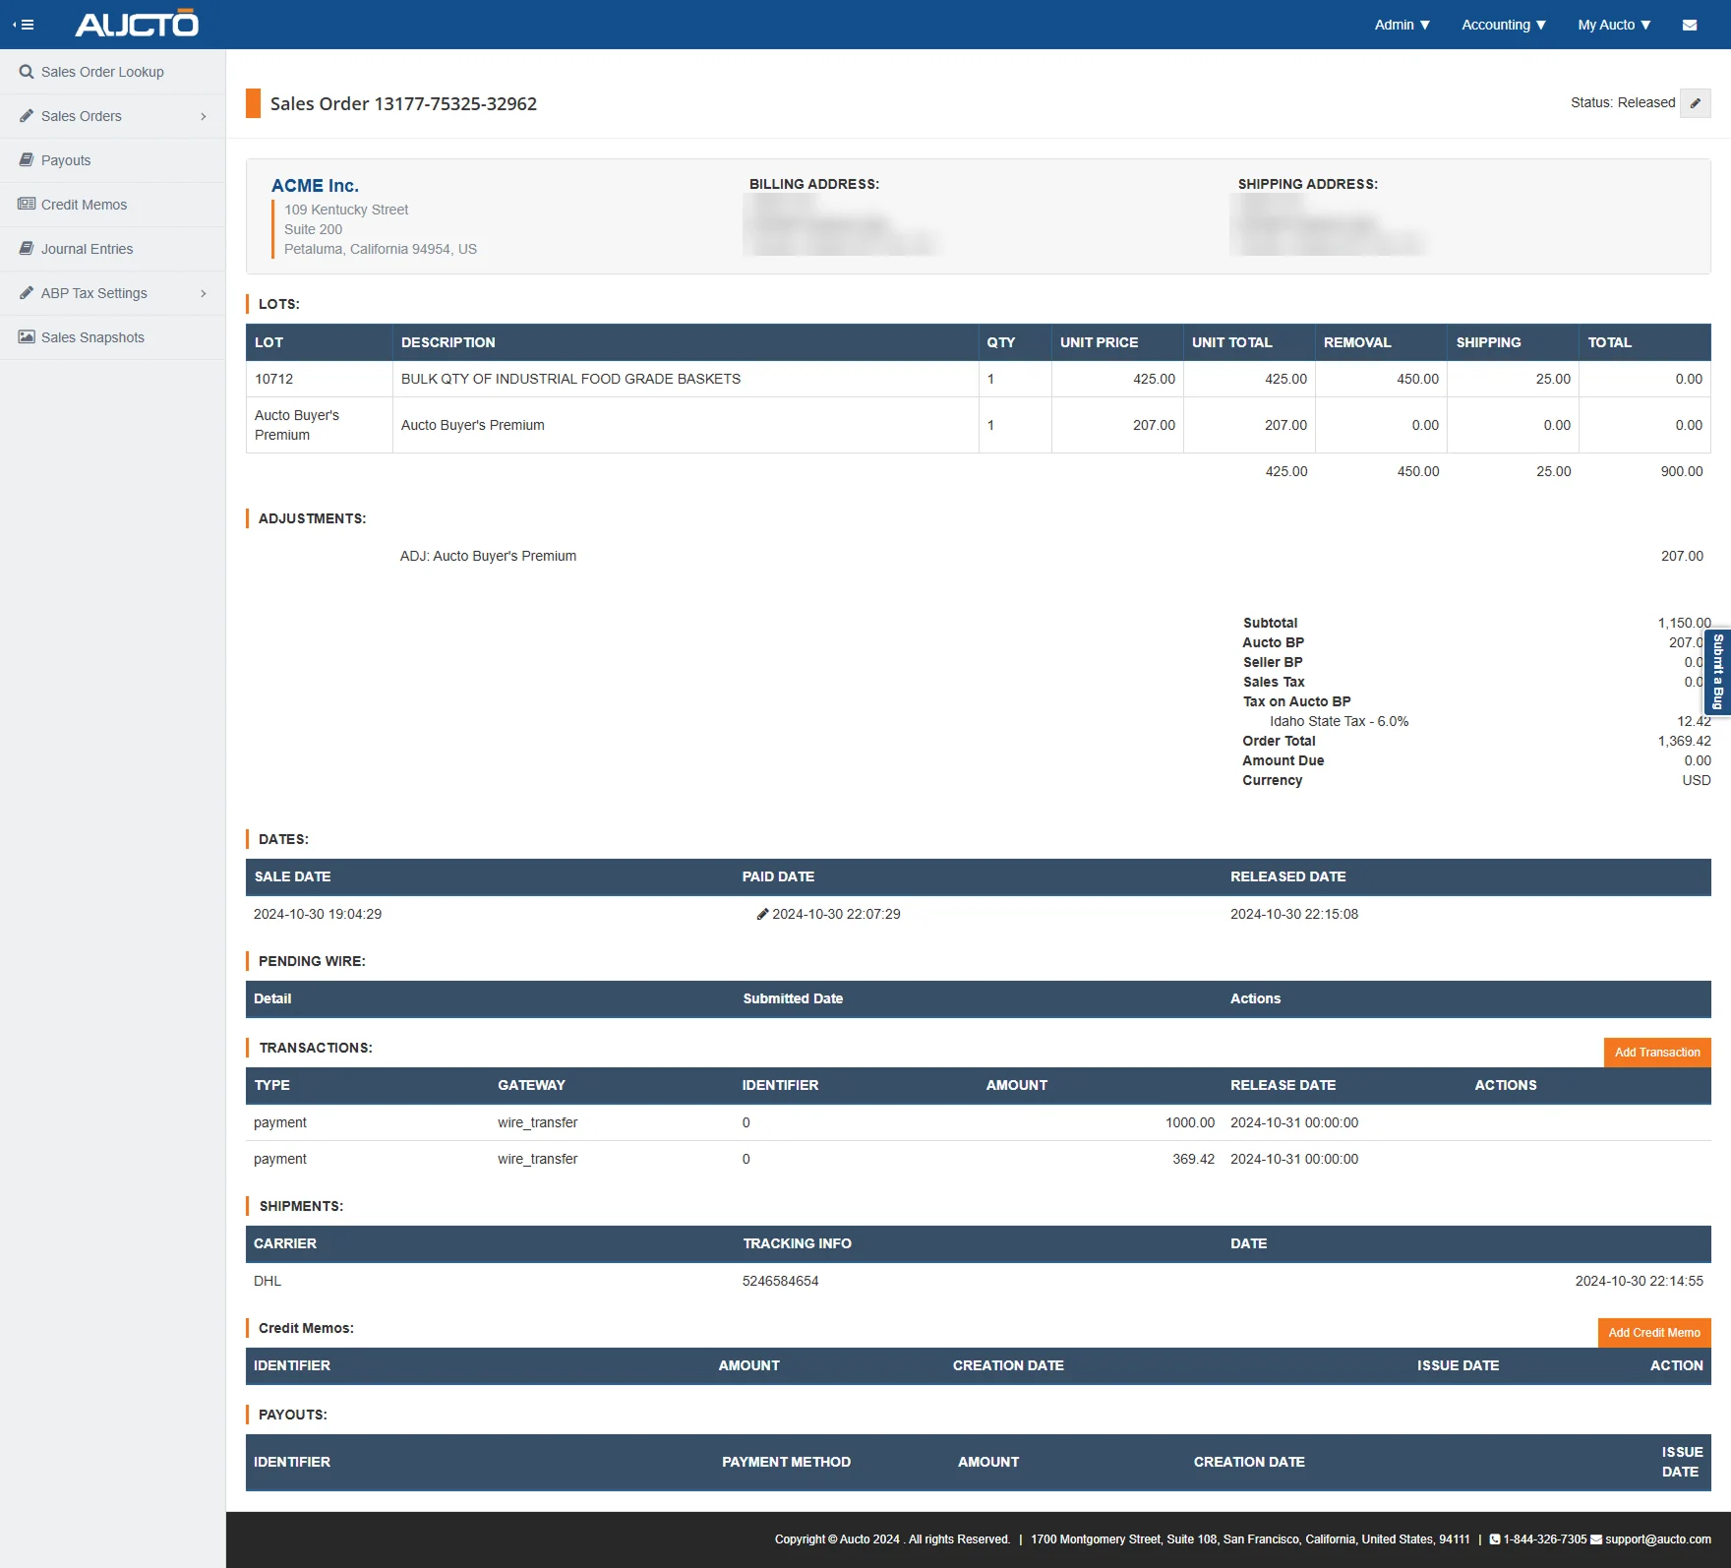Click the Idaho State Tax - 6.0% line
The width and height of the screenshot is (1731, 1568).
(x=1339, y=721)
